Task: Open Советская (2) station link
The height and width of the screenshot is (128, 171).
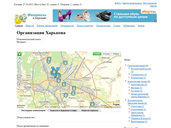Action: [137, 106]
